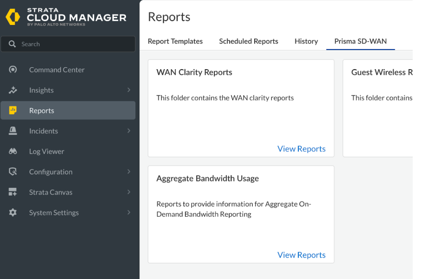Expand the Incidents submenu chevron
This screenshot has height=279, width=422.
click(x=129, y=131)
